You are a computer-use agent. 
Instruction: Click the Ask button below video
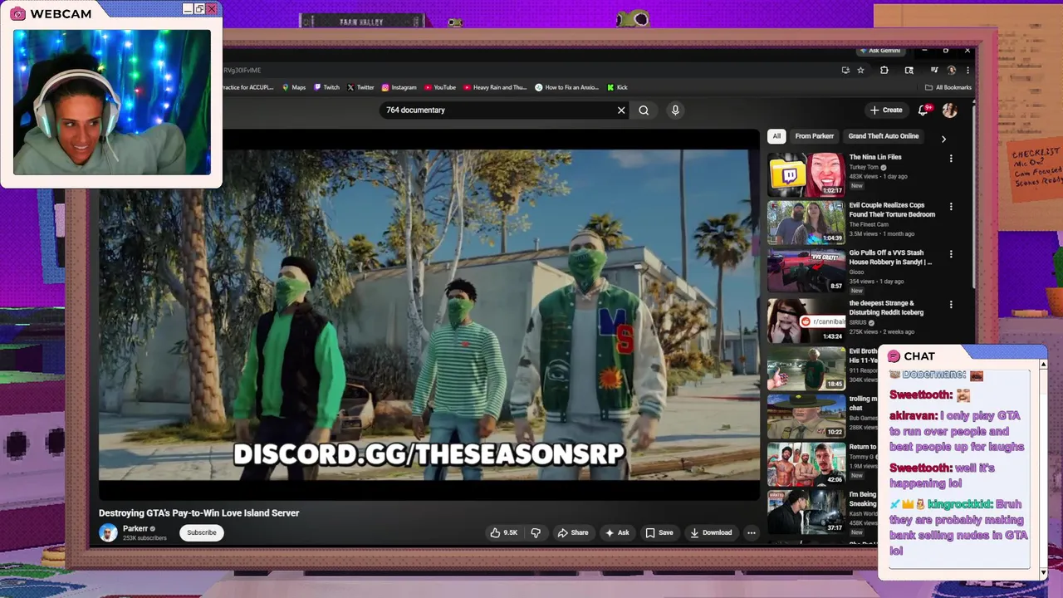617,532
